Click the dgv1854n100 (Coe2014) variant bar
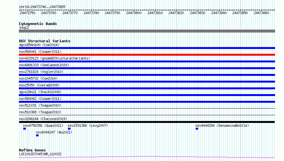Viewport: 284px width, 161px height. (147, 48)
